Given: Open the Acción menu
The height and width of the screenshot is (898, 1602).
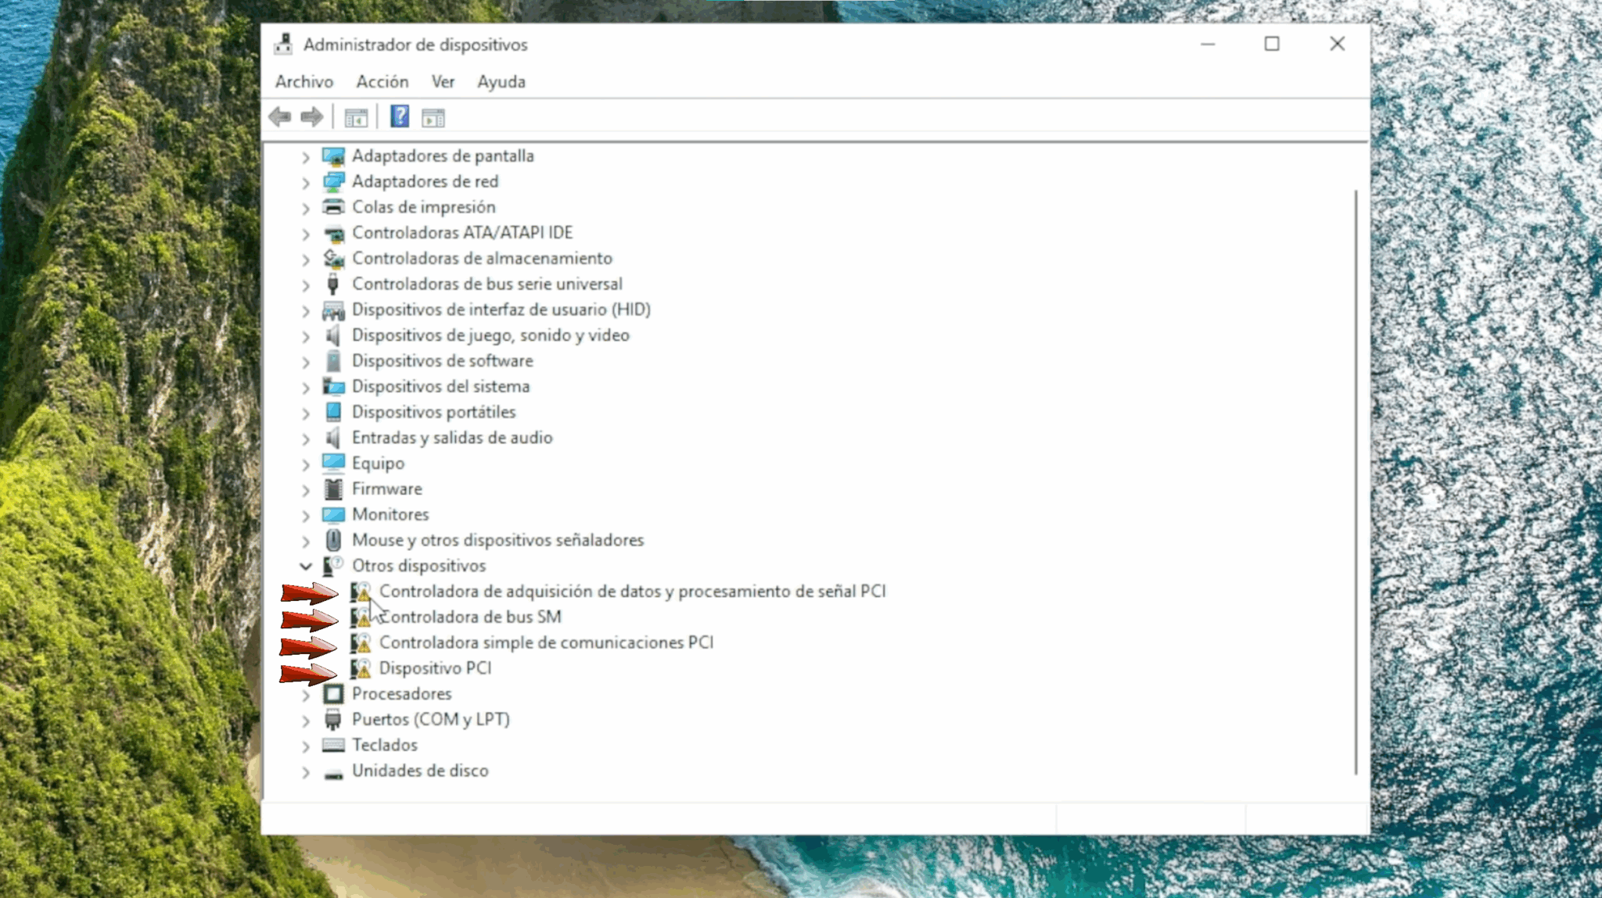Looking at the screenshot, I should (382, 81).
